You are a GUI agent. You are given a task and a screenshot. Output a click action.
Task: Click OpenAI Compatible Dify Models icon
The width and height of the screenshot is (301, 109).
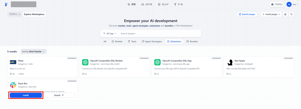pos(85,62)
